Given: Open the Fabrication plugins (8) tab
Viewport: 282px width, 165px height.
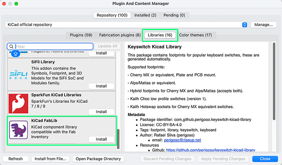Looking at the screenshot, I should point(119,35).
